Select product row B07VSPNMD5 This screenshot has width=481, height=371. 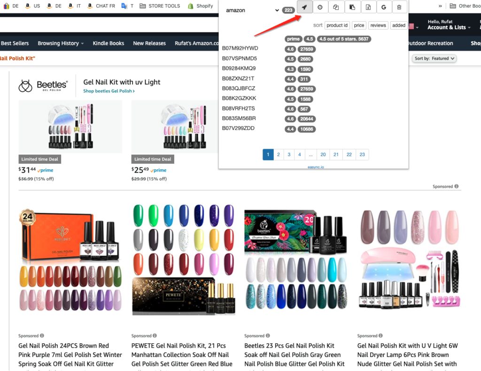(x=239, y=59)
